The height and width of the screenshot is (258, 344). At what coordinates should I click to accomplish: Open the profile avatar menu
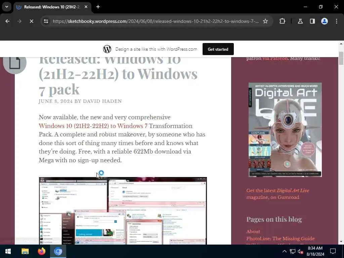325,21
